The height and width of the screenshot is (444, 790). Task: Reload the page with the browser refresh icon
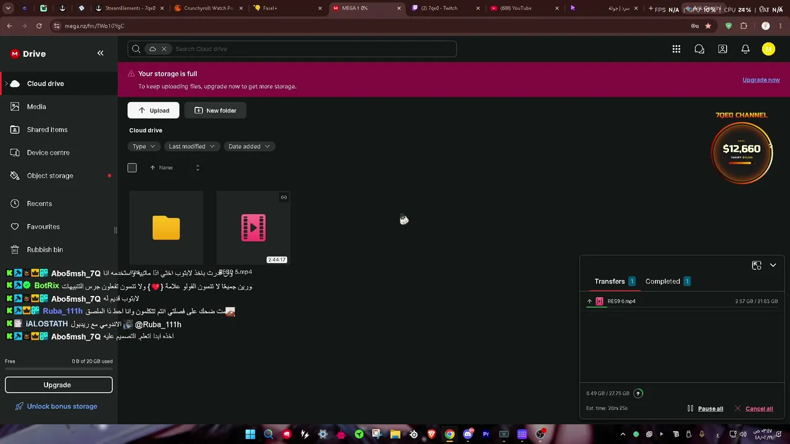[x=39, y=26]
